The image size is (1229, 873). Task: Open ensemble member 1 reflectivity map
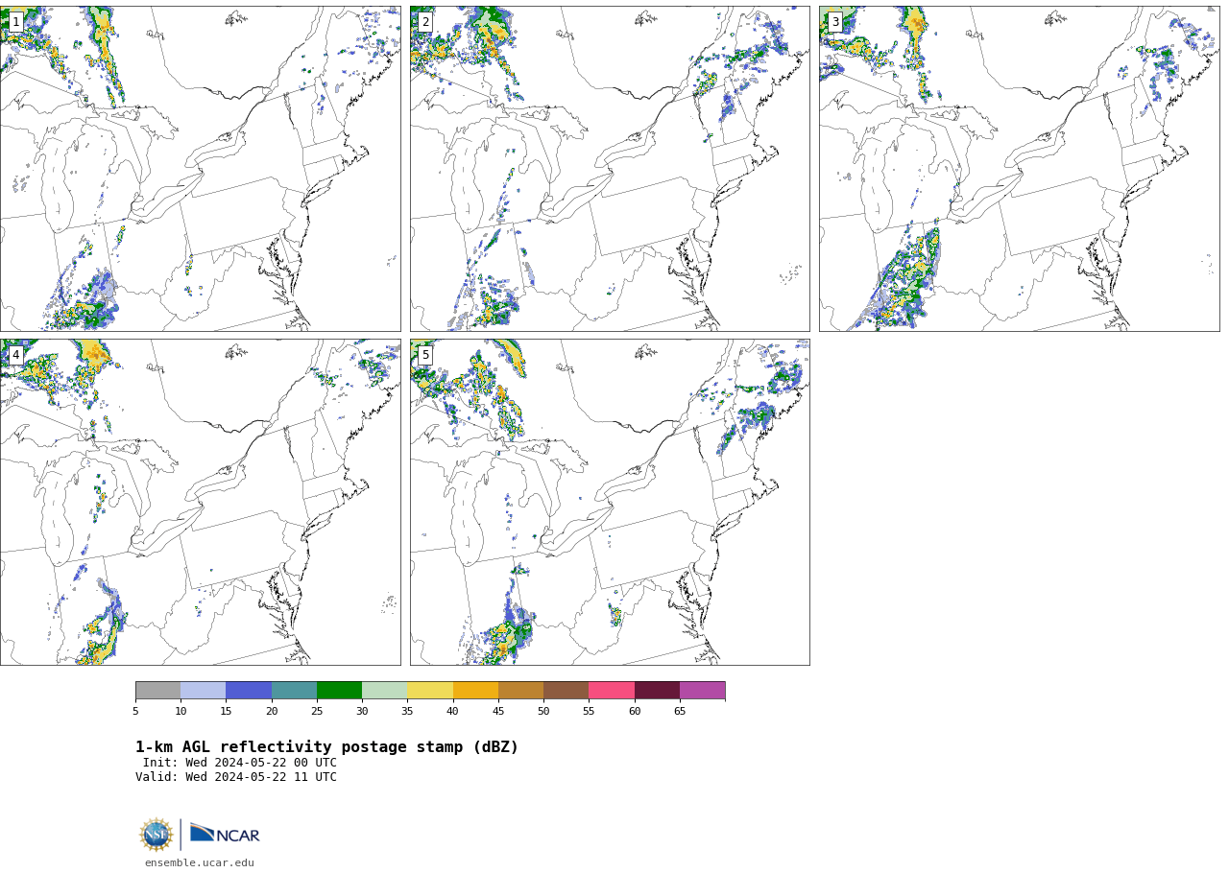[x=200, y=169]
